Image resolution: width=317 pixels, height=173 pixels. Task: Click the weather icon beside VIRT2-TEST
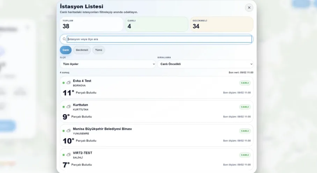click(69, 155)
